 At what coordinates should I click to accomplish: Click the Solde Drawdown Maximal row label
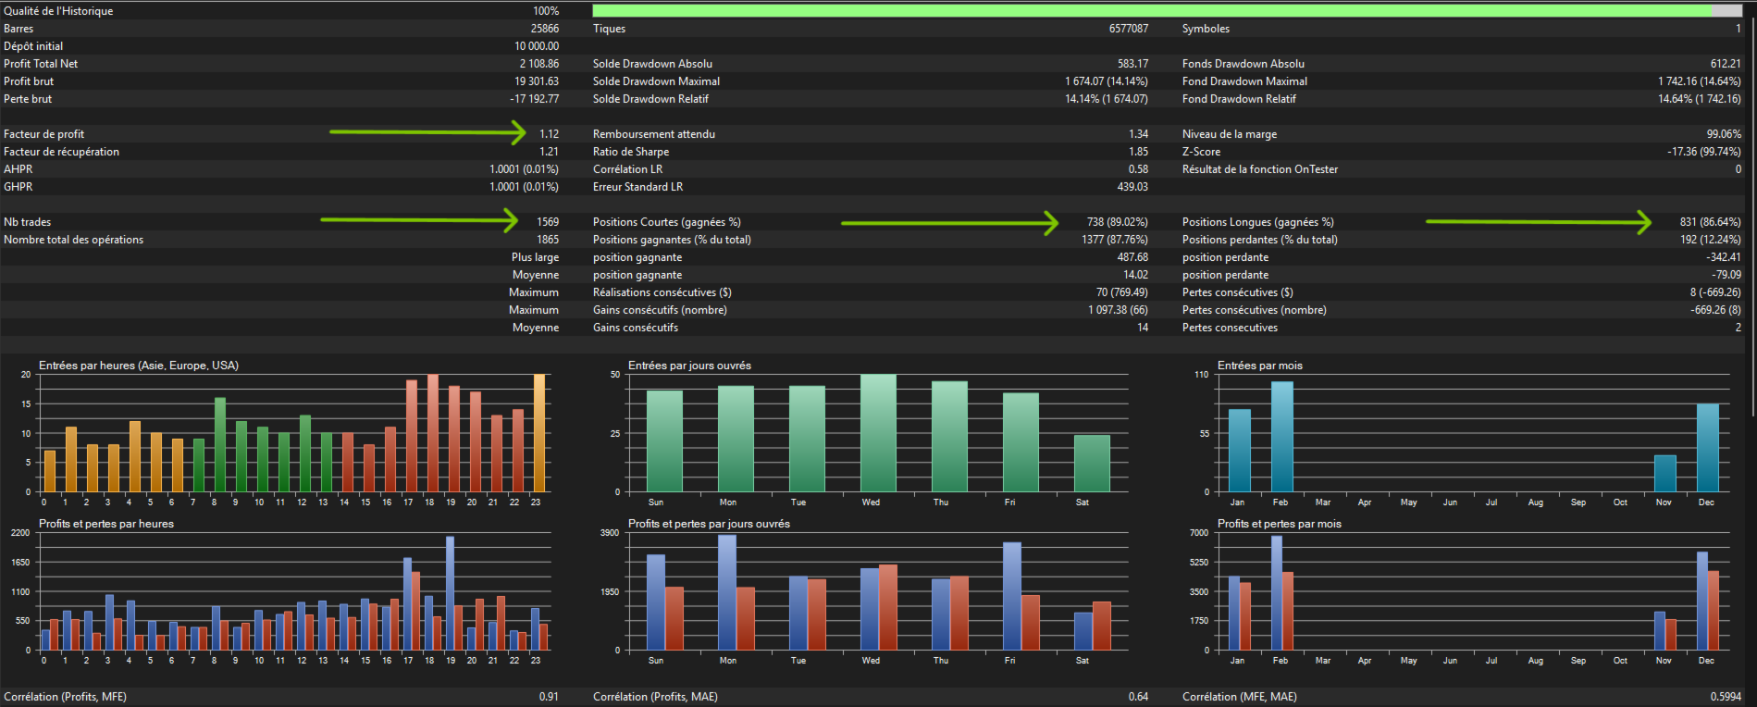coord(656,81)
